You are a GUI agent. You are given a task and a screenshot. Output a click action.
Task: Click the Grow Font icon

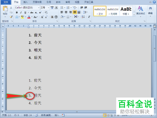[x=42, y=17]
